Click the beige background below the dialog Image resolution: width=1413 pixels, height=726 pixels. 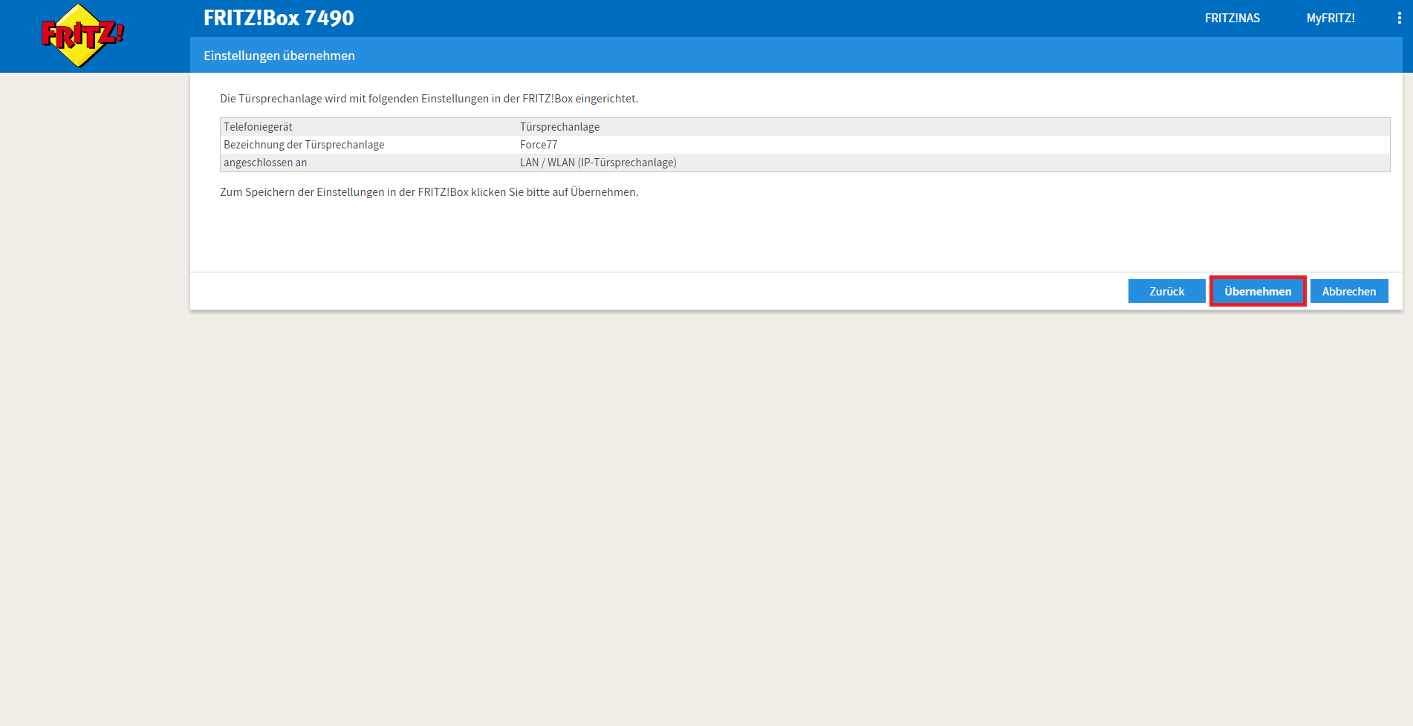point(743,520)
